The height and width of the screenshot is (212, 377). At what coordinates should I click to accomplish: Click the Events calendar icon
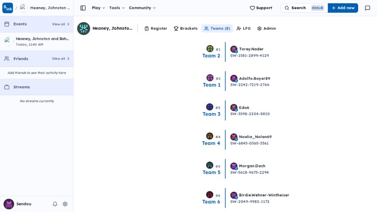pyautogui.click(x=7, y=24)
